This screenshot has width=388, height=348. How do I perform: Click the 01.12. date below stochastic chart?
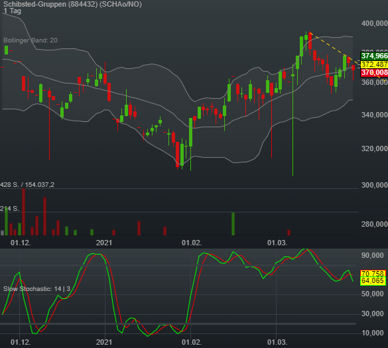point(21,342)
